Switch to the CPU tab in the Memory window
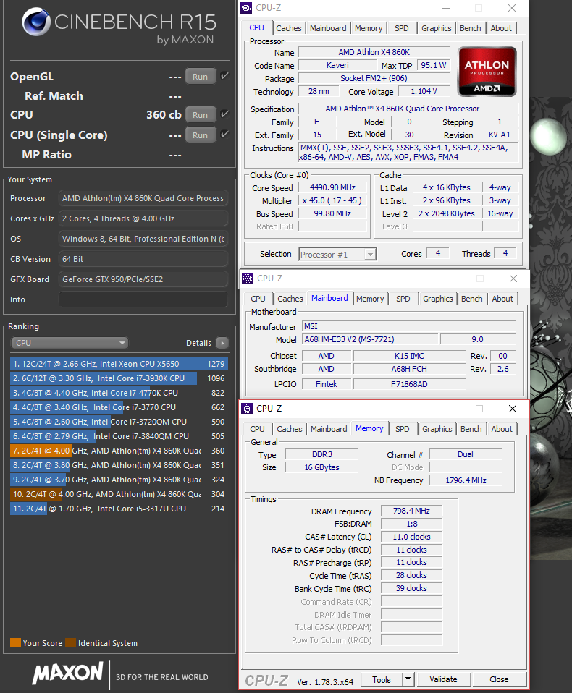 tap(257, 429)
